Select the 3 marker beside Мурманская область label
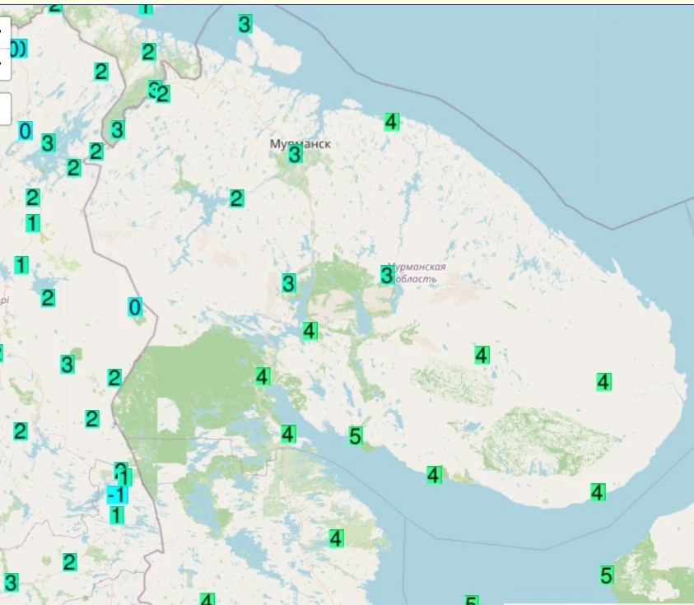Screen dimensions: 694x605 click(387, 275)
